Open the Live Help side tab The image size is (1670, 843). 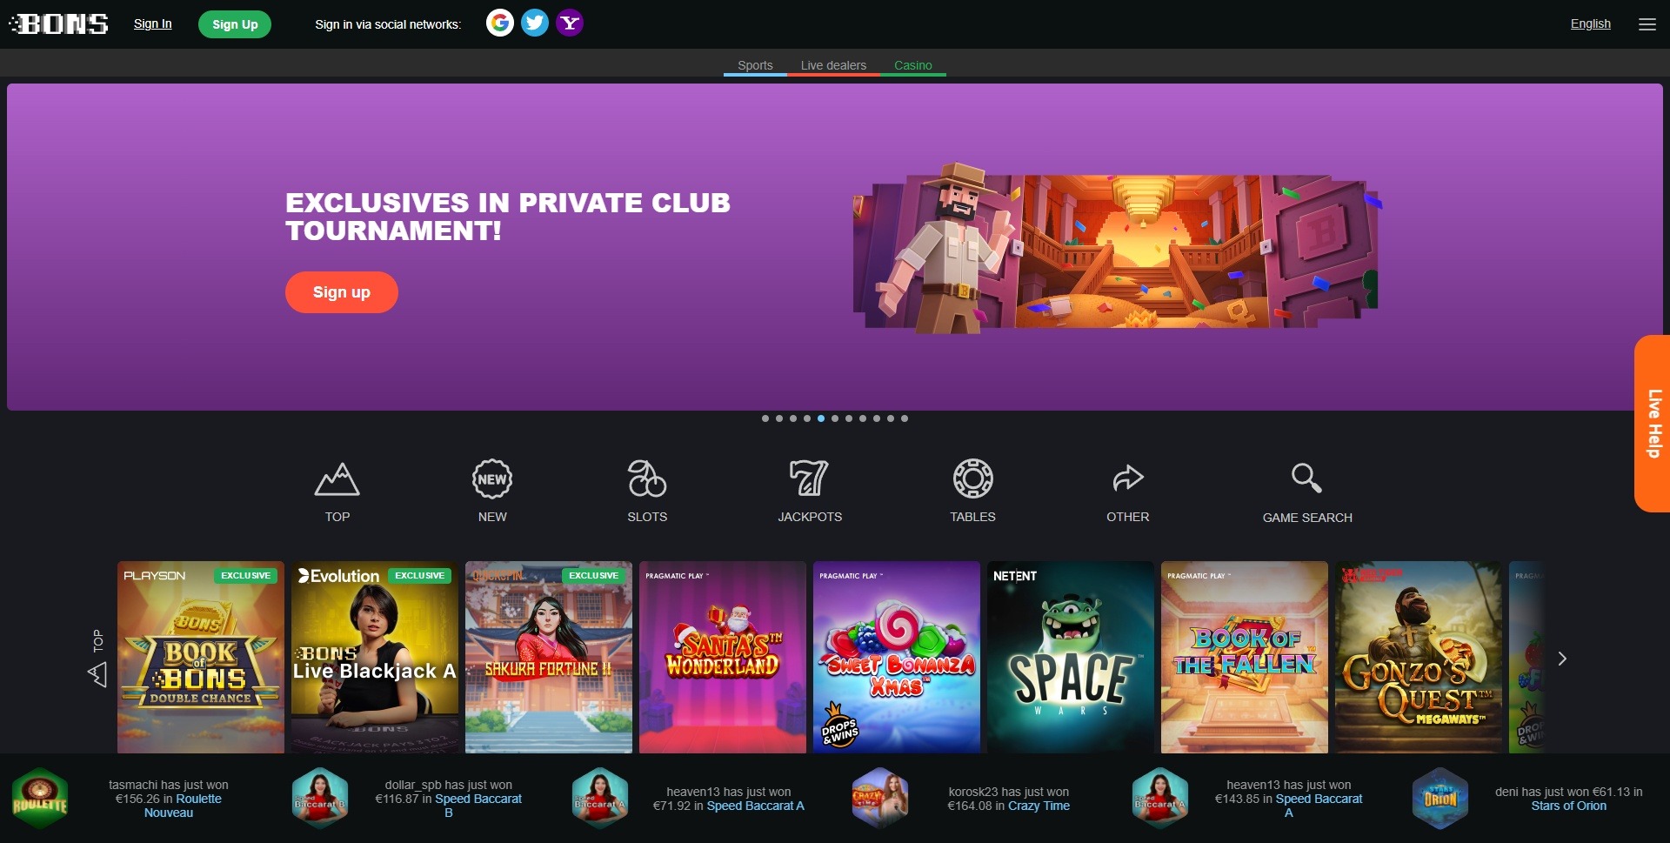point(1653,424)
